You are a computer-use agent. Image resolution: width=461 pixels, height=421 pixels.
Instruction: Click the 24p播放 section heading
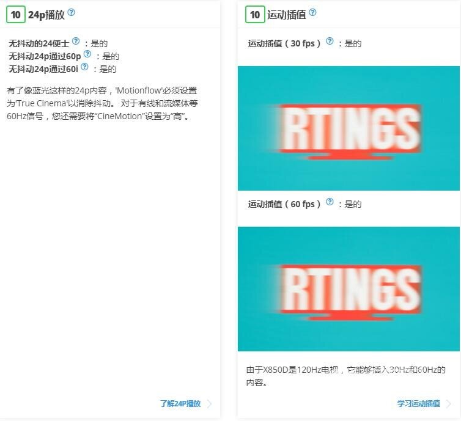[46, 15]
